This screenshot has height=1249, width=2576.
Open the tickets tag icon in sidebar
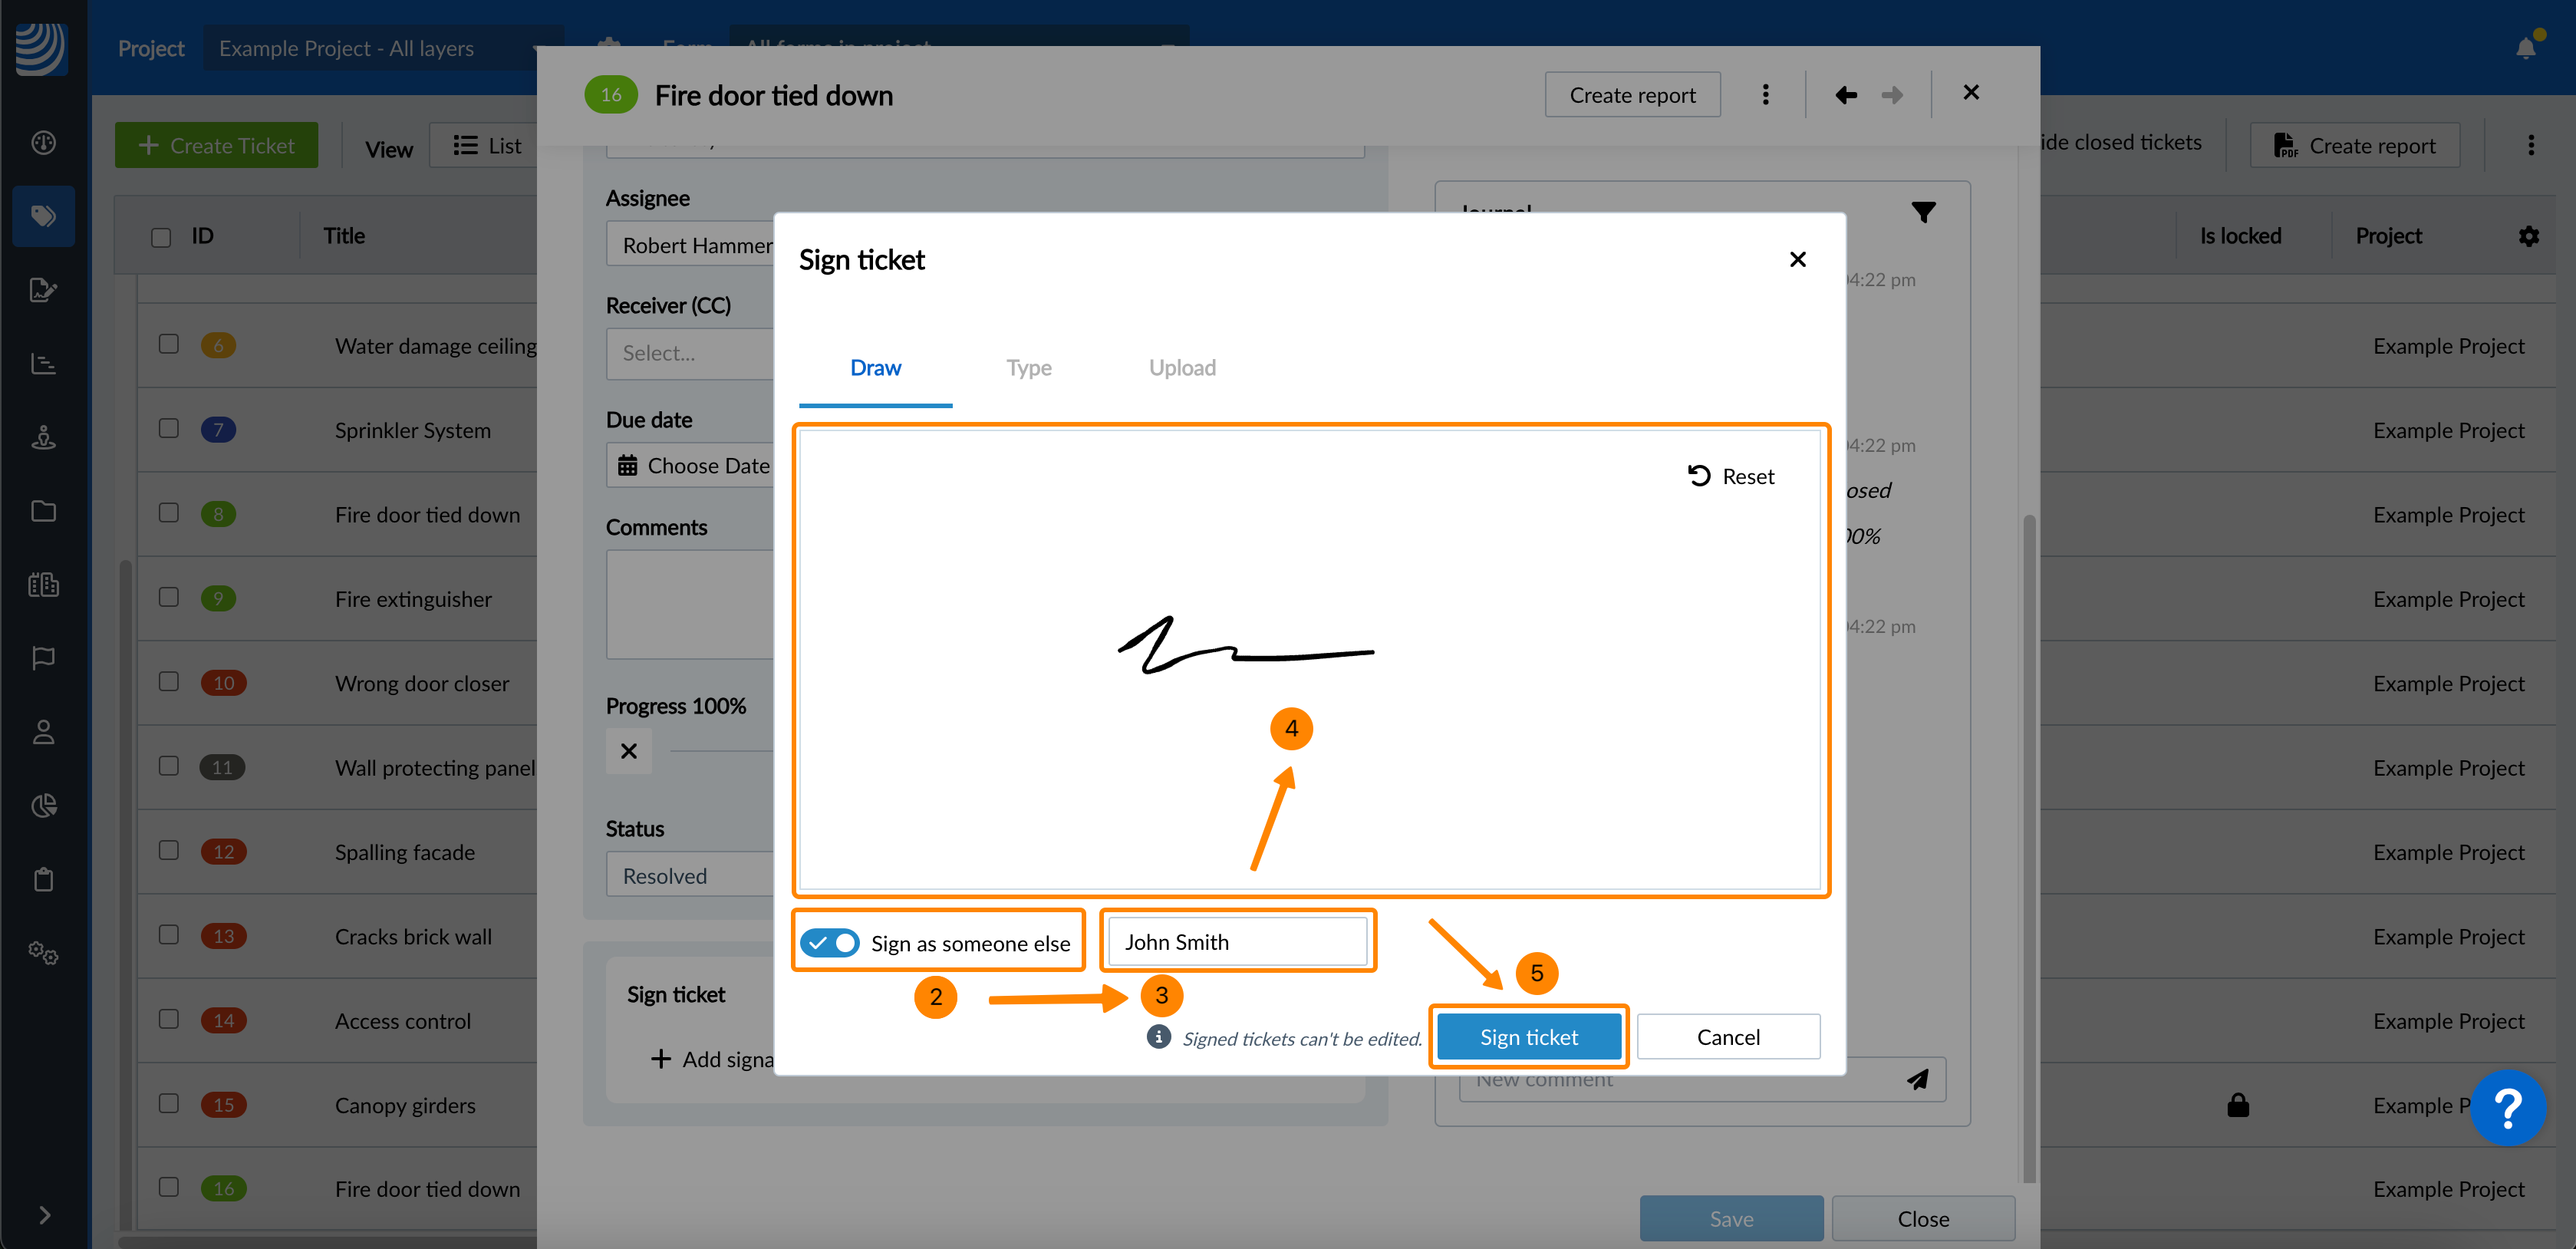43,216
